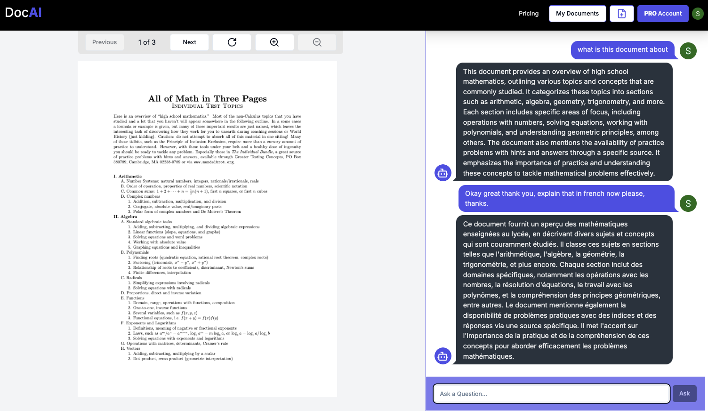
Task: Click the 'II. Algebra' heading in document
Action: click(x=125, y=217)
